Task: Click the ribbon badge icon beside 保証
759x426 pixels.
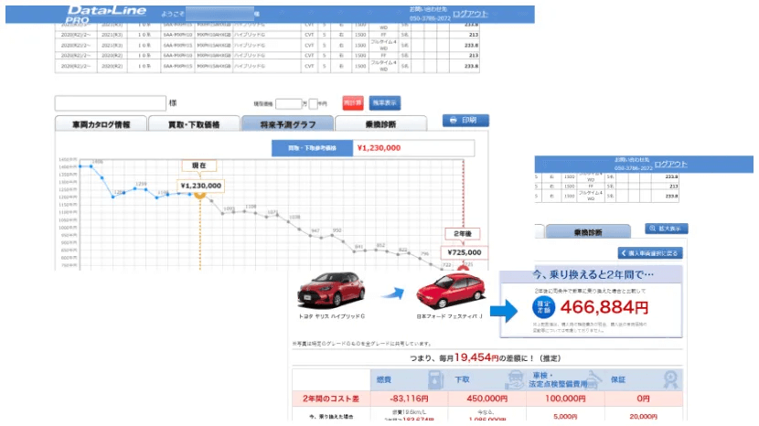Action: pyautogui.click(x=671, y=379)
